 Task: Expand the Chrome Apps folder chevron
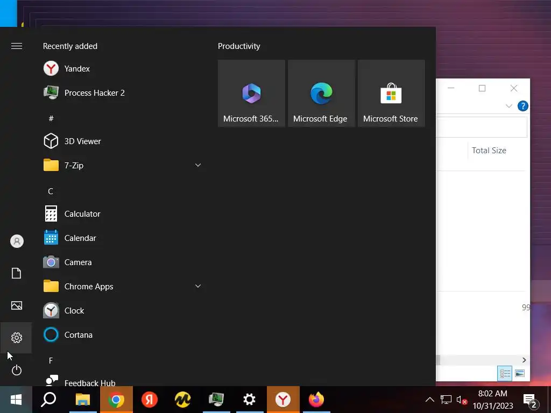click(198, 286)
